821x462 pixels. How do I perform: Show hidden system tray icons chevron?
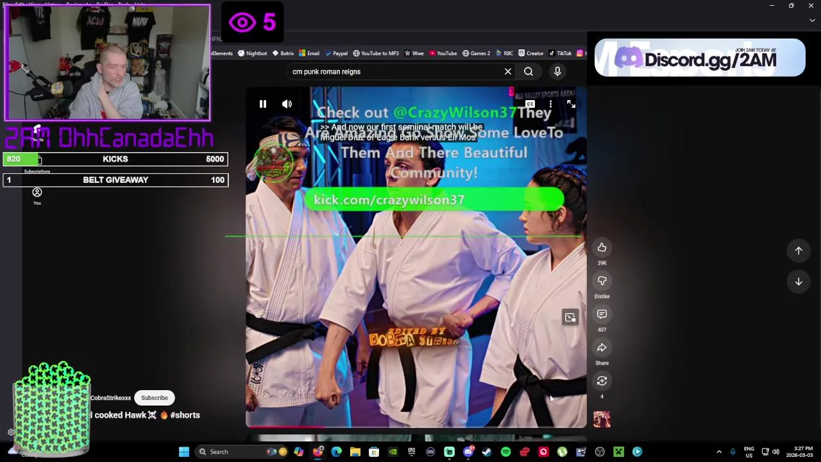(719, 452)
